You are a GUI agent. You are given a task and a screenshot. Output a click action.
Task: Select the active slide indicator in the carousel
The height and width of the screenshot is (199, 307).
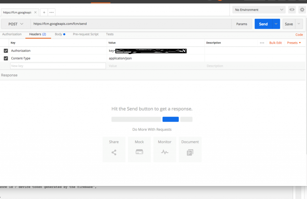[x=170, y=119]
